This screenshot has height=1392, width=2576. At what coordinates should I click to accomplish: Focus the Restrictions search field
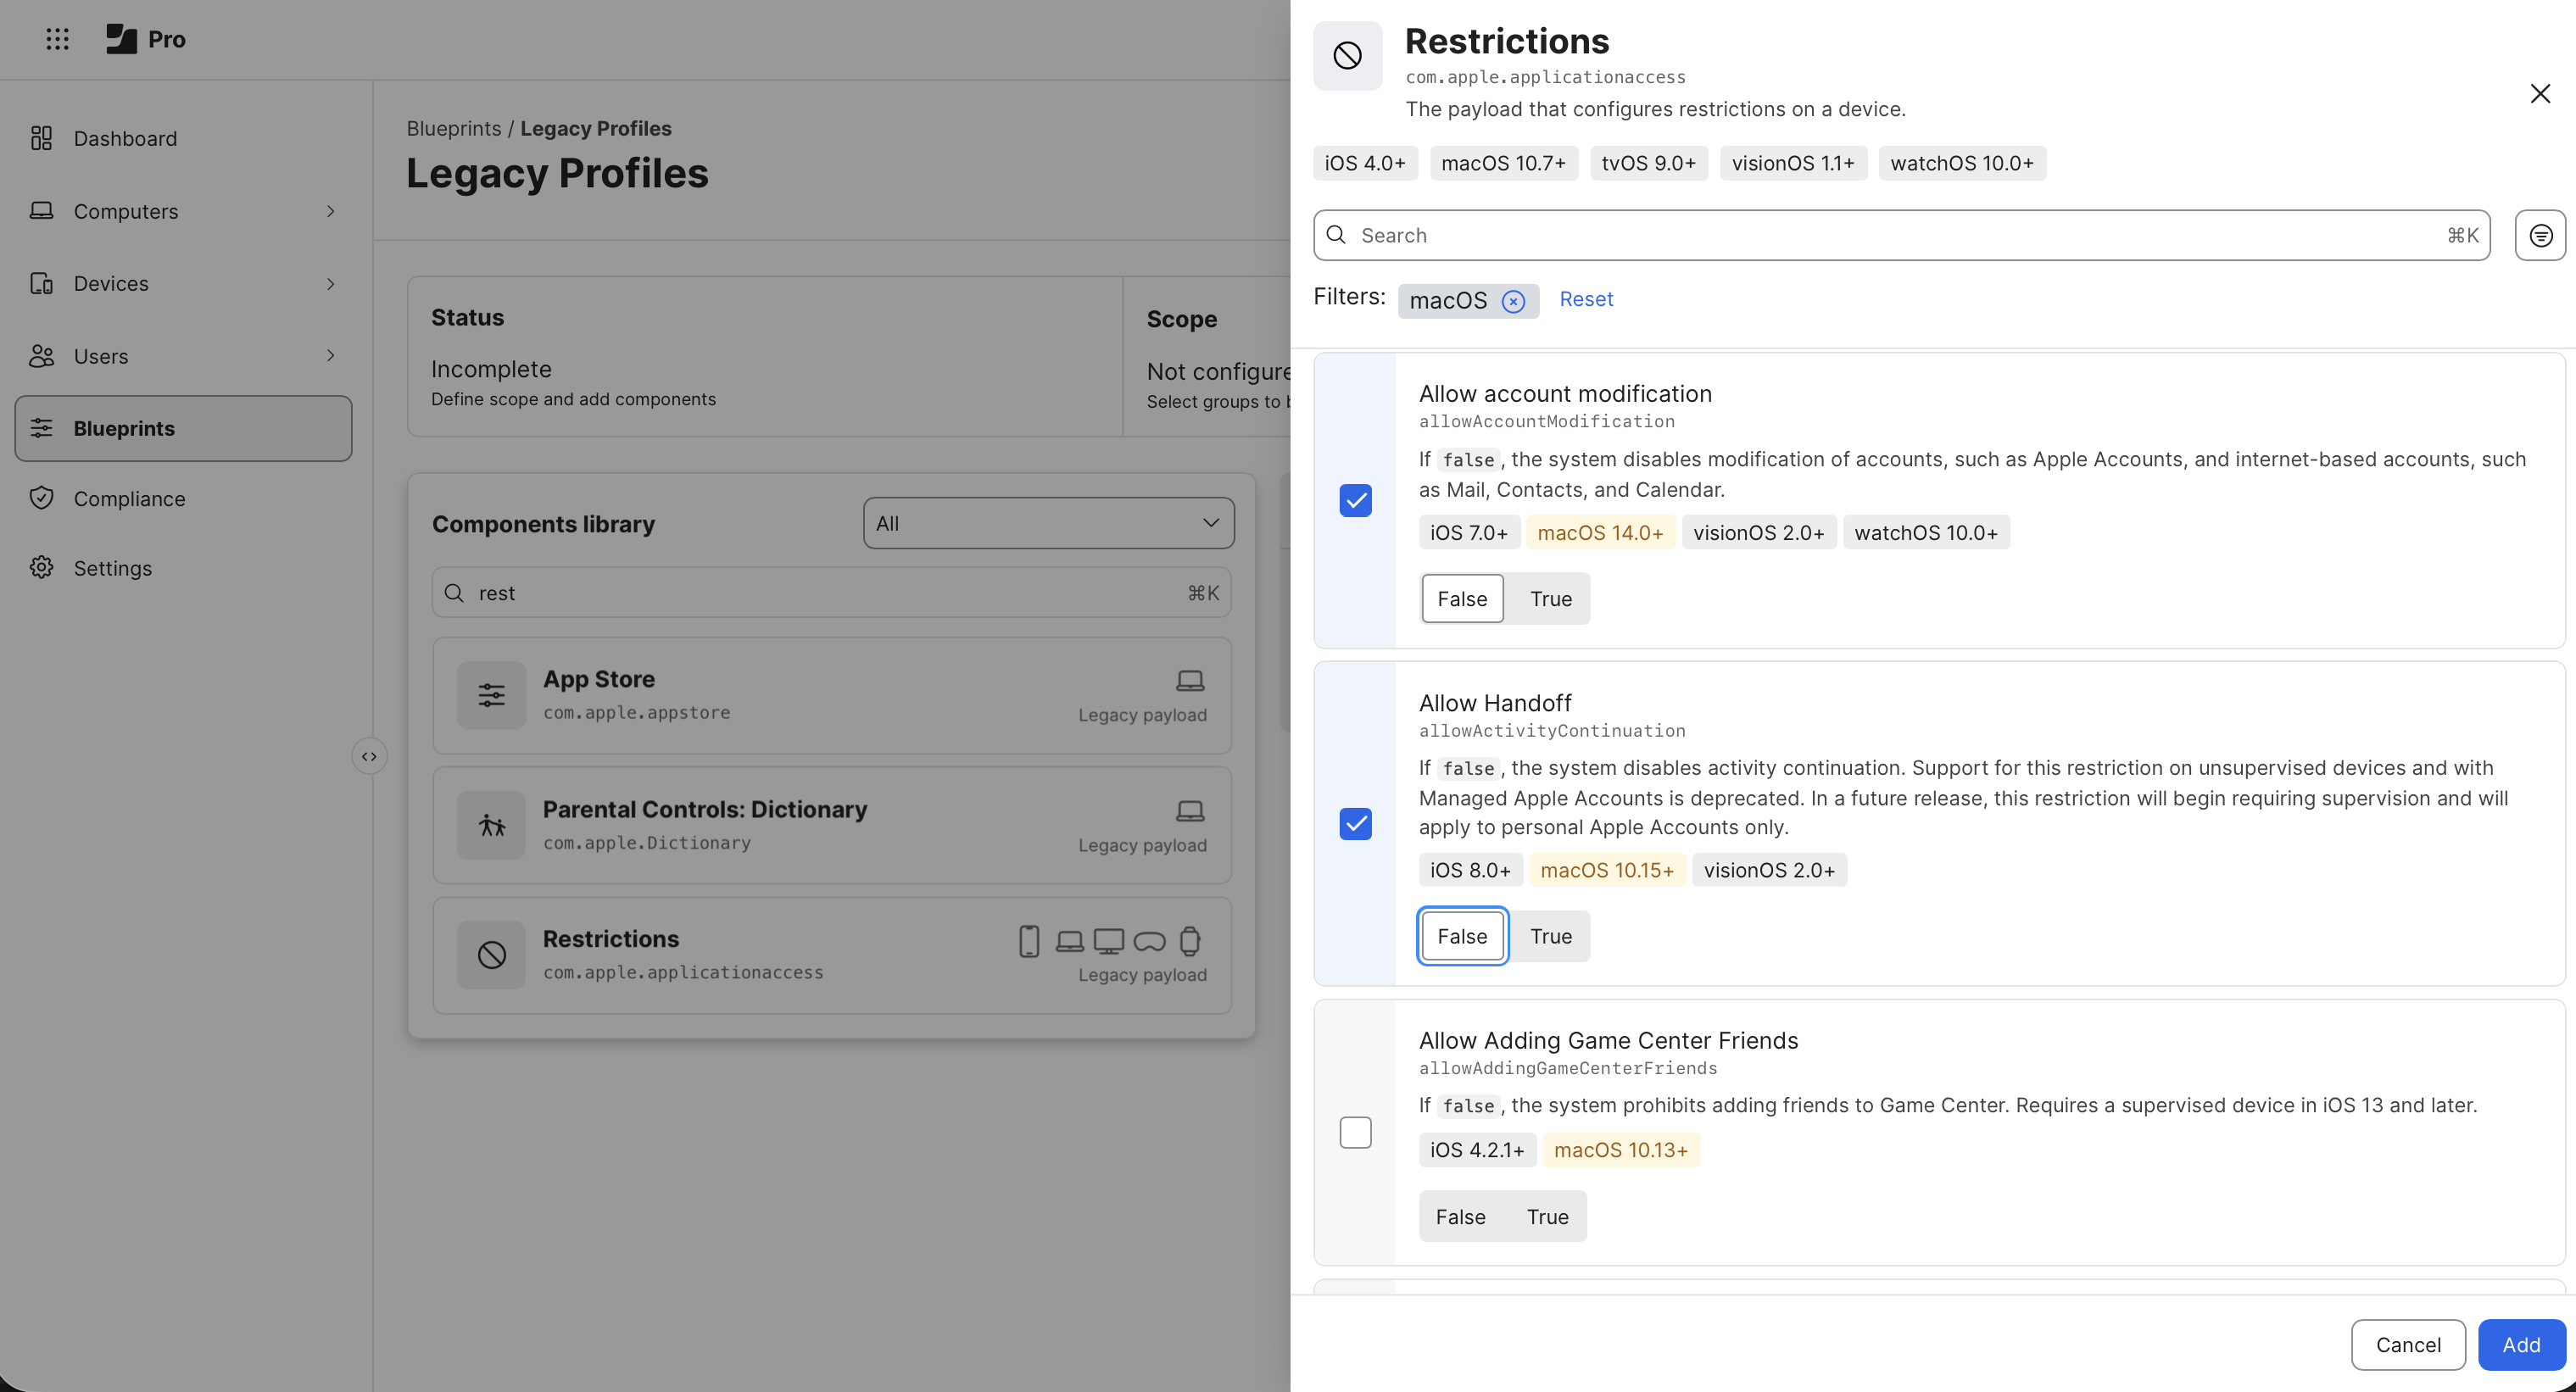[x=1900, y=235]
